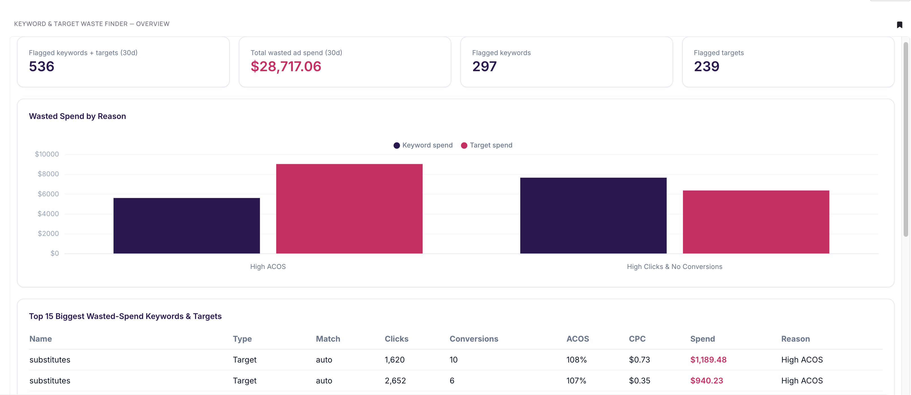
Task: Select the High ACOS target spend bar
Action: (x=349, y=209)
